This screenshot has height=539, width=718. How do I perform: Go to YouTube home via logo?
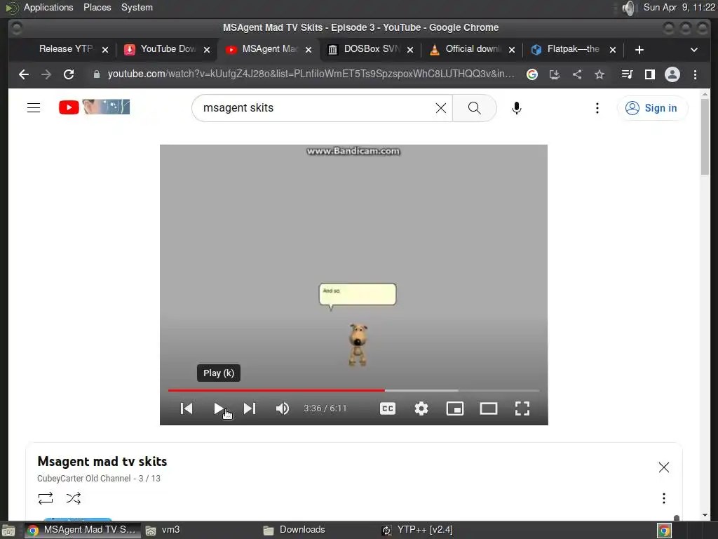pyautogui.click(x=95, y=107)
